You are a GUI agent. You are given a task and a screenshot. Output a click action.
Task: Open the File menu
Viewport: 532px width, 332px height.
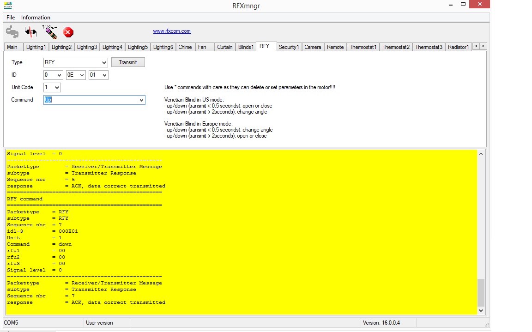11,18
